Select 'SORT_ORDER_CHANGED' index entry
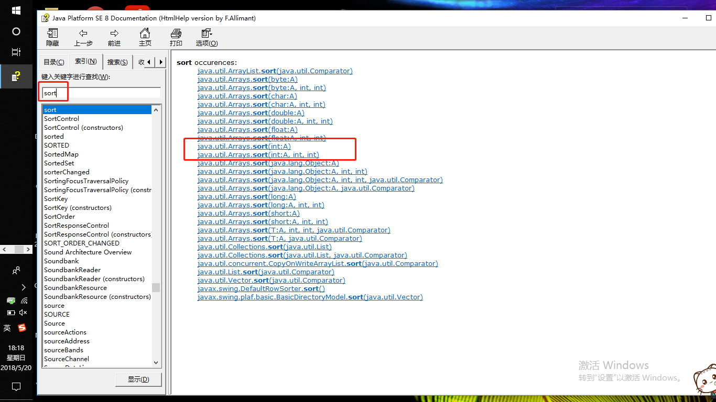Image resolution: width=716 pixels, height=402 pixels. coord(82,243)
